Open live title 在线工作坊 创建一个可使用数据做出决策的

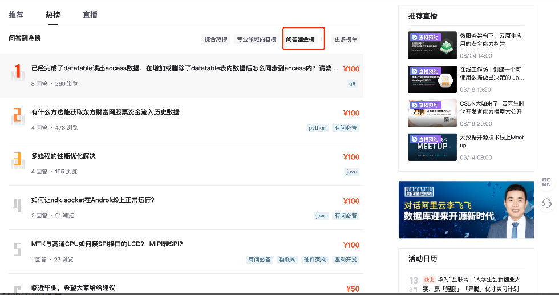click(492, 74)
